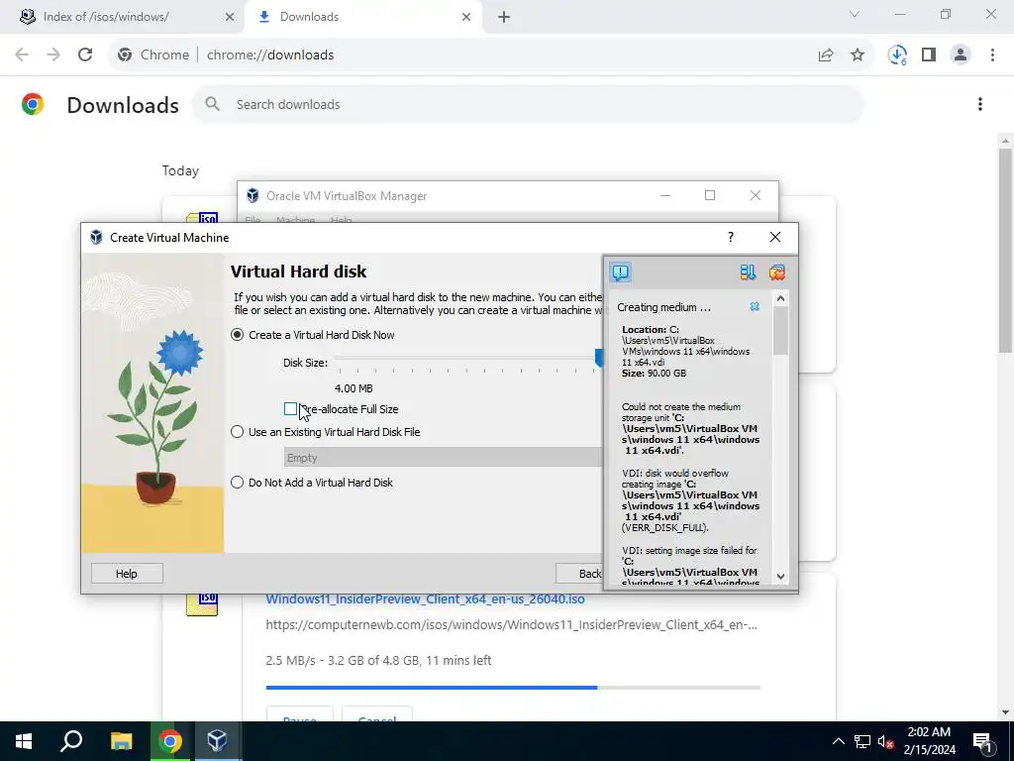Open the Windows11_InsiderPreview ISO download link

[425, 598]
